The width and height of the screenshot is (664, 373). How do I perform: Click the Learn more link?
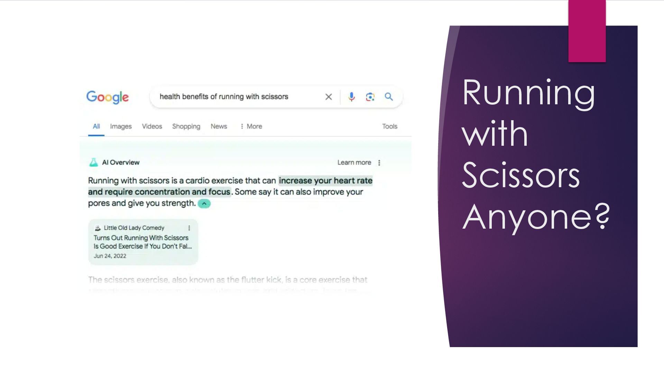[x=354, y=163]
